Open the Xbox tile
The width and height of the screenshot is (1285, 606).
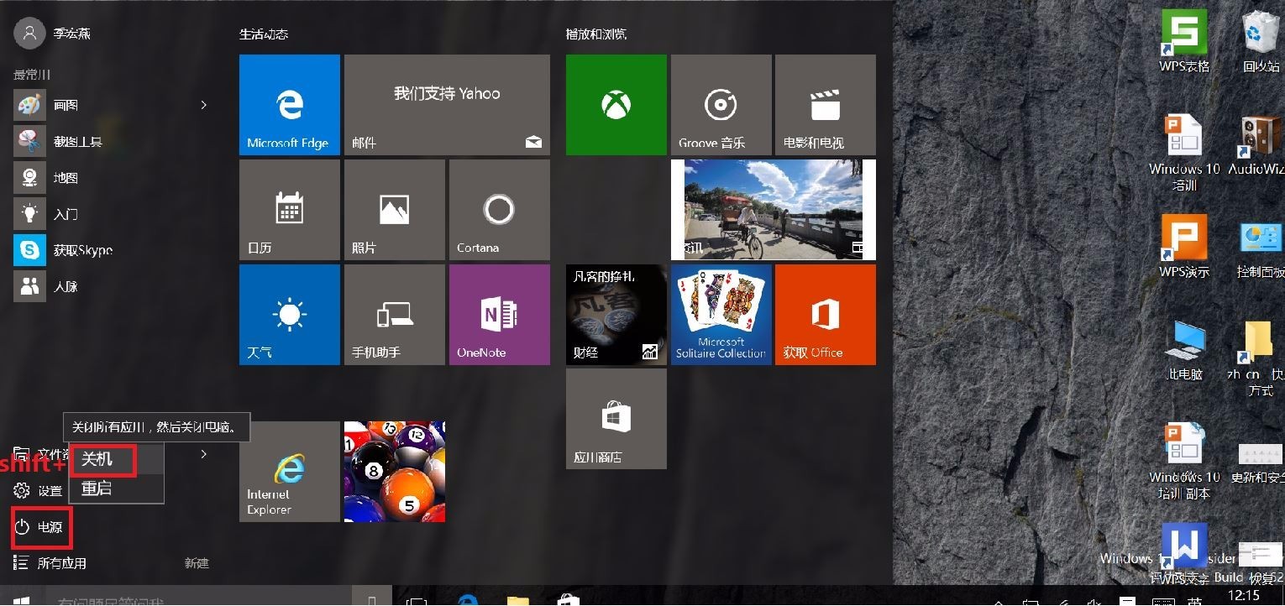coord(616,105)
